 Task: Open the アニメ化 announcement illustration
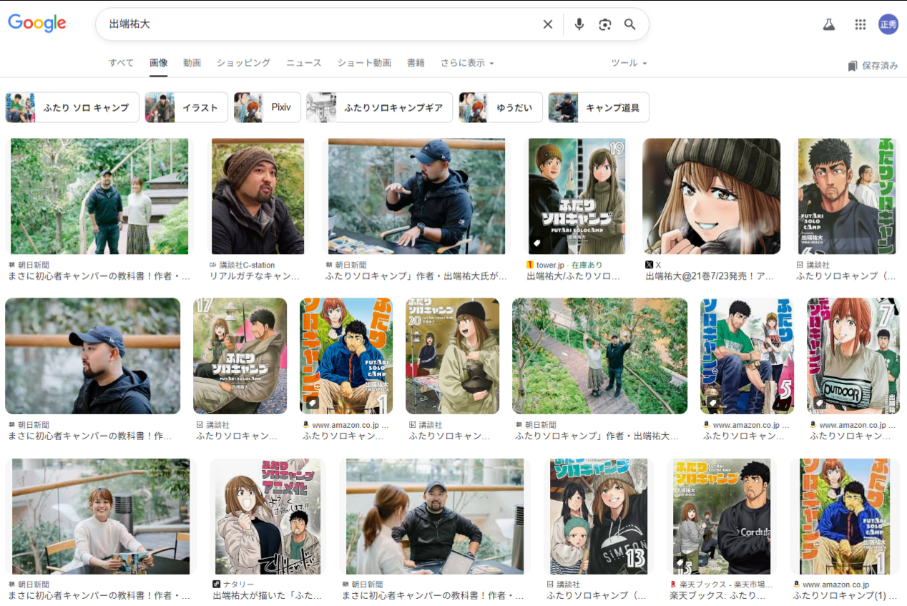point(268,517)
